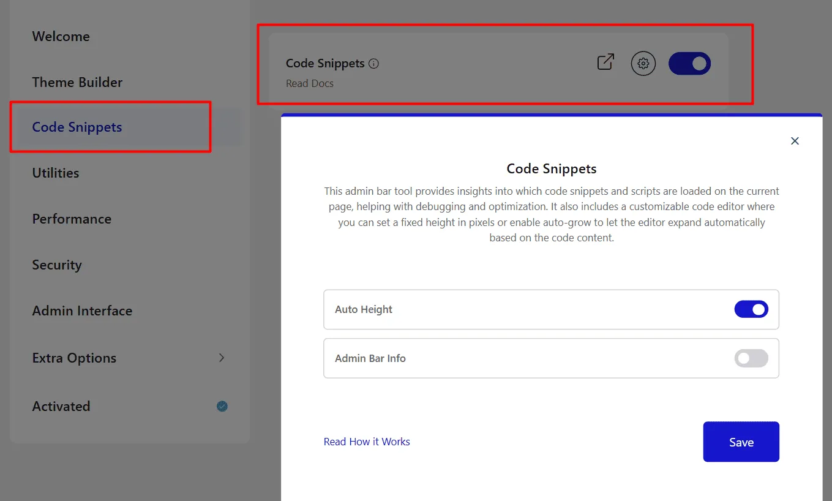This screenshot has width=832, height=501.
Task: Open Code Snippets in new tab icon
Action: (605, 63)
